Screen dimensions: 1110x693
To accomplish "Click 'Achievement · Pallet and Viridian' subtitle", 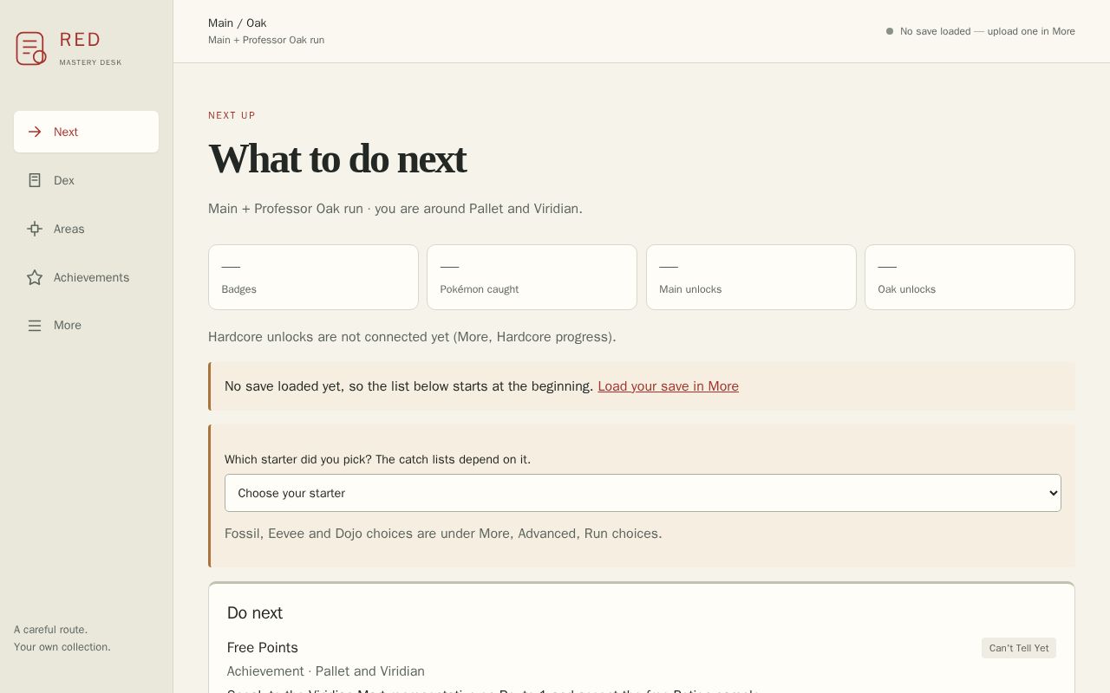I will pos(326,671).
